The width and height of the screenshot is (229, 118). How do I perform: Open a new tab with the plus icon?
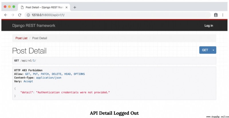pos(75,7)
